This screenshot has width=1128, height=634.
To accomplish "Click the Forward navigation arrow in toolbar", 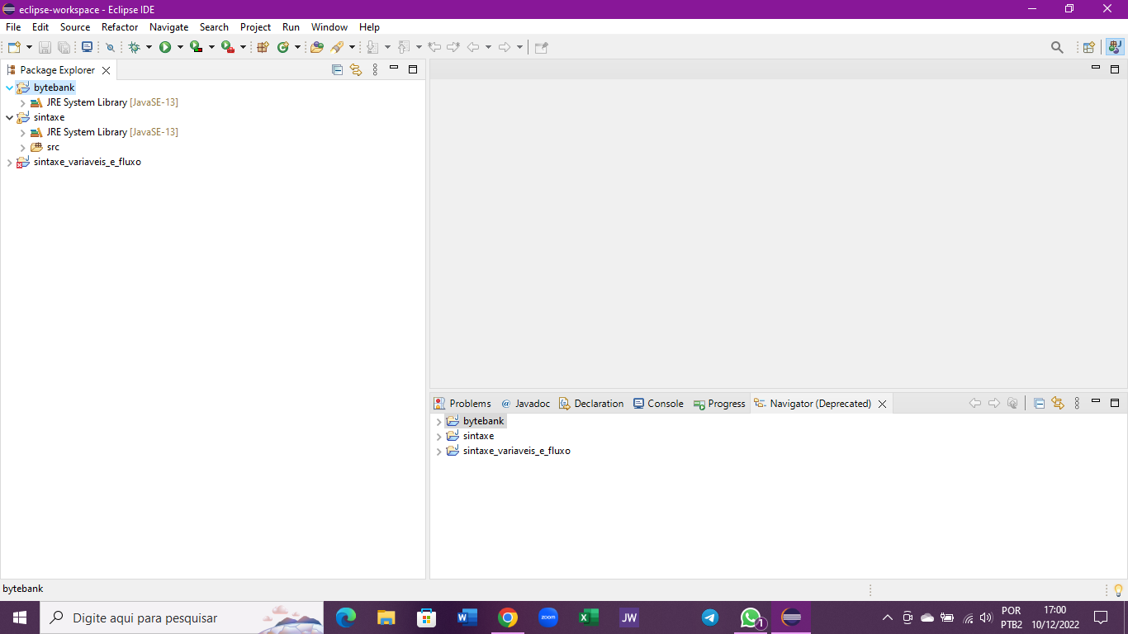I will pos(504,47).
